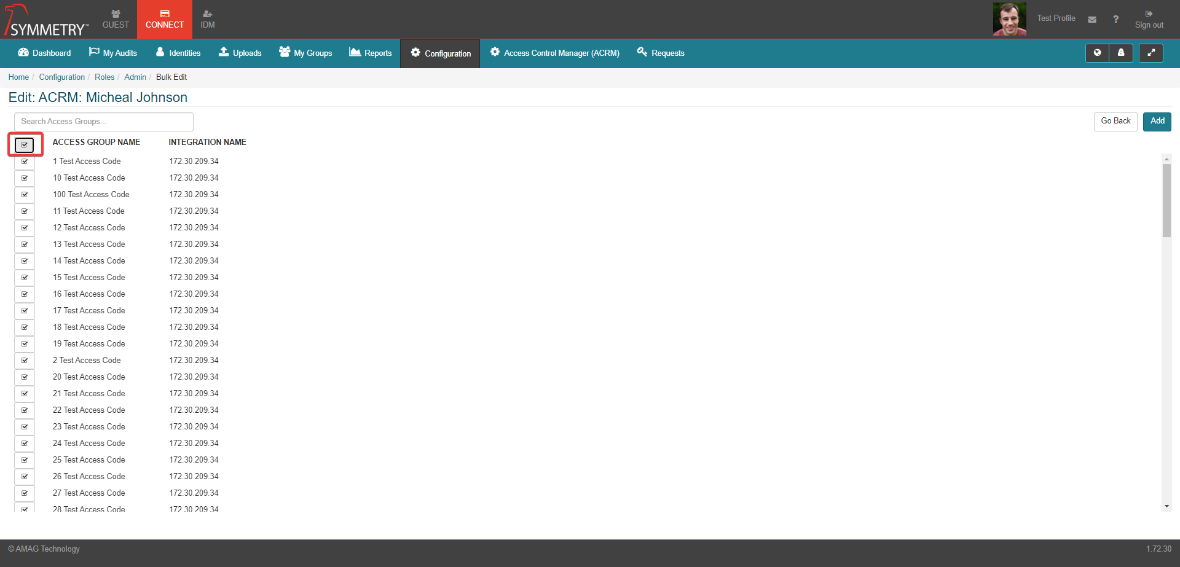Open My Audits menu
The width and height of the screenshot is (1180, 567).
coord(113,53)
